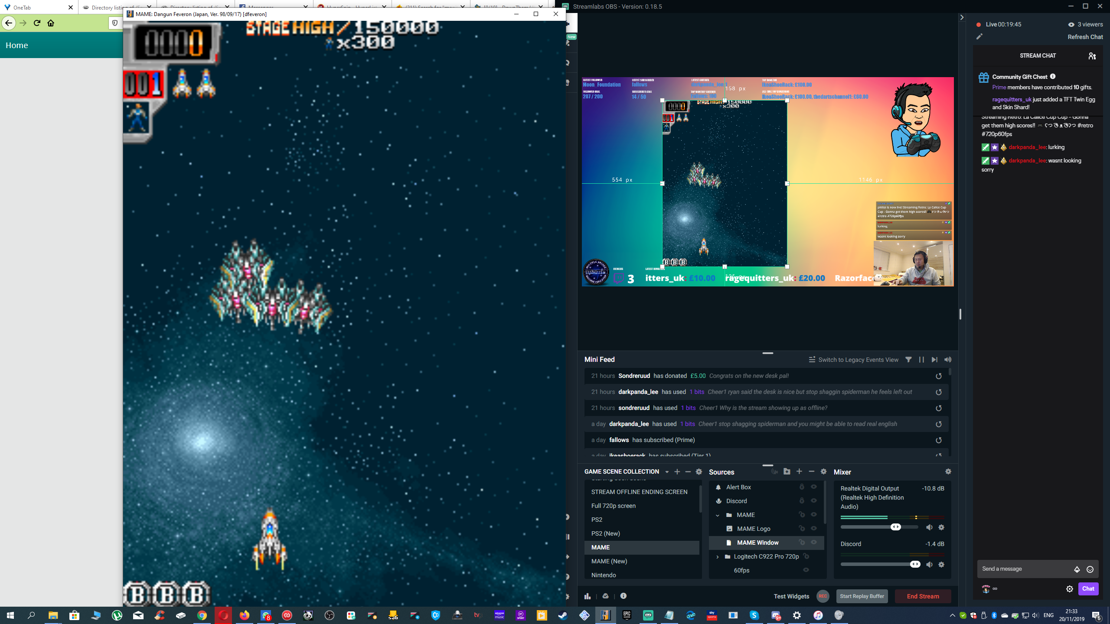Remove the selected scene with the minus icon
Screen dimensions: 1110x624
tap(688, 471)
